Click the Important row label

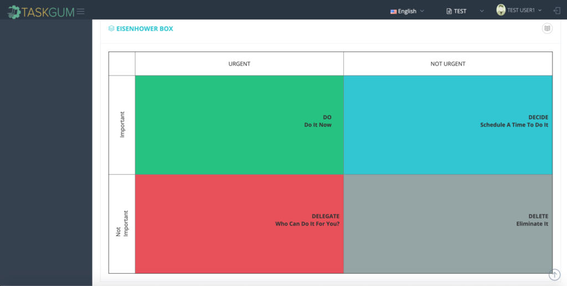click(122, 125)
